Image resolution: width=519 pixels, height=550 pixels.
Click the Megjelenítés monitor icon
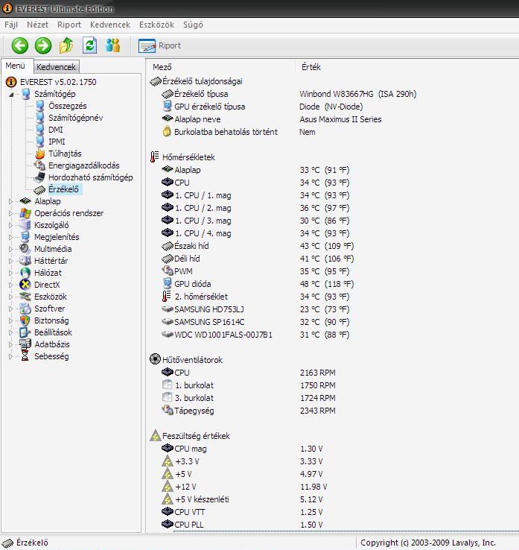(x=25, y=237)
